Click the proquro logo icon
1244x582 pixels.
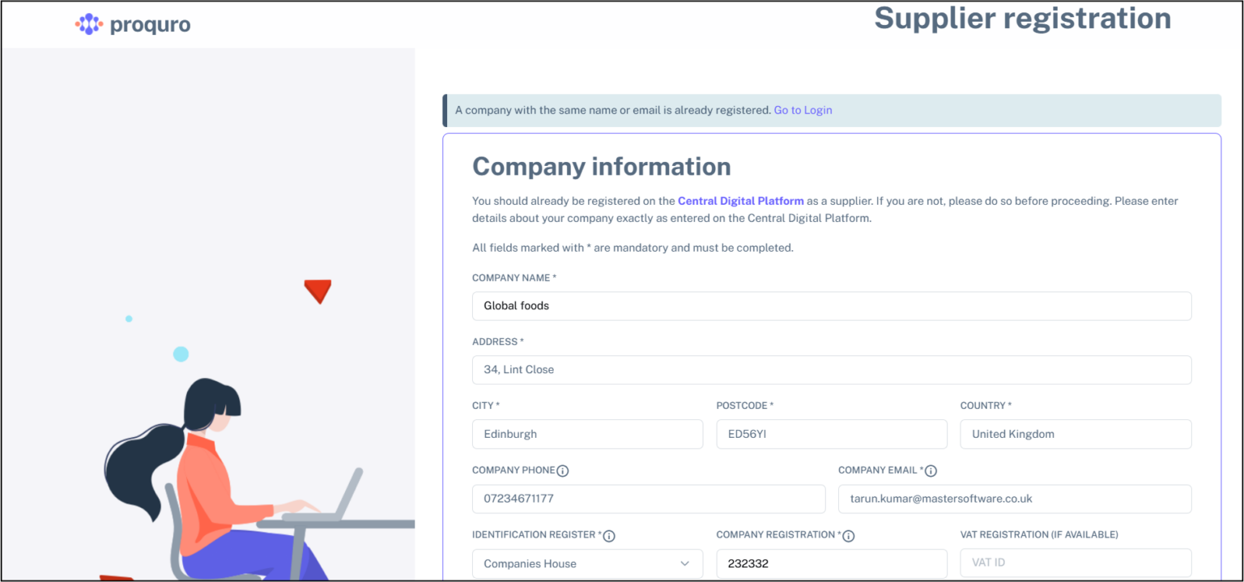89,23
